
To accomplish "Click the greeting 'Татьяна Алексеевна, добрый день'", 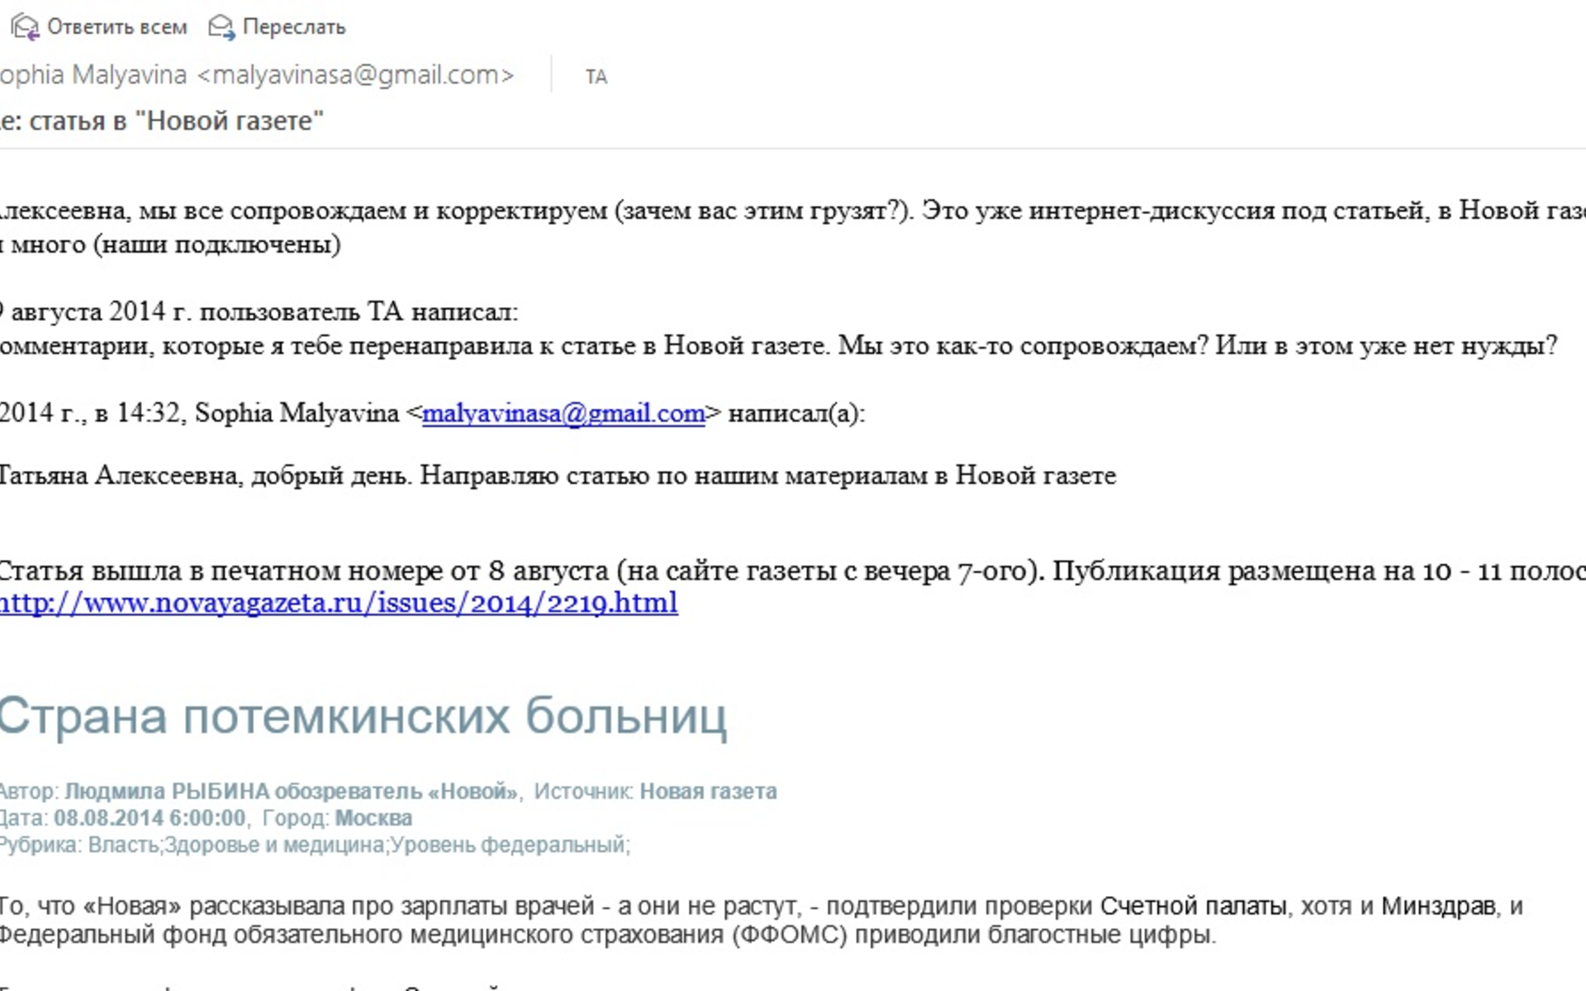I will pyautogui.click(x=205, y=476).
